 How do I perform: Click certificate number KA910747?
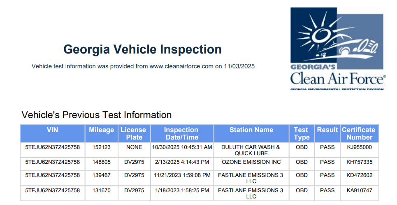click(x=359, y=191)
